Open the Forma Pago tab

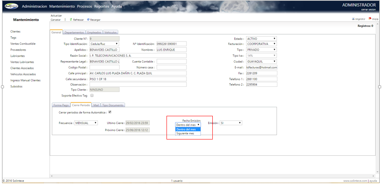tap(61, 105)
